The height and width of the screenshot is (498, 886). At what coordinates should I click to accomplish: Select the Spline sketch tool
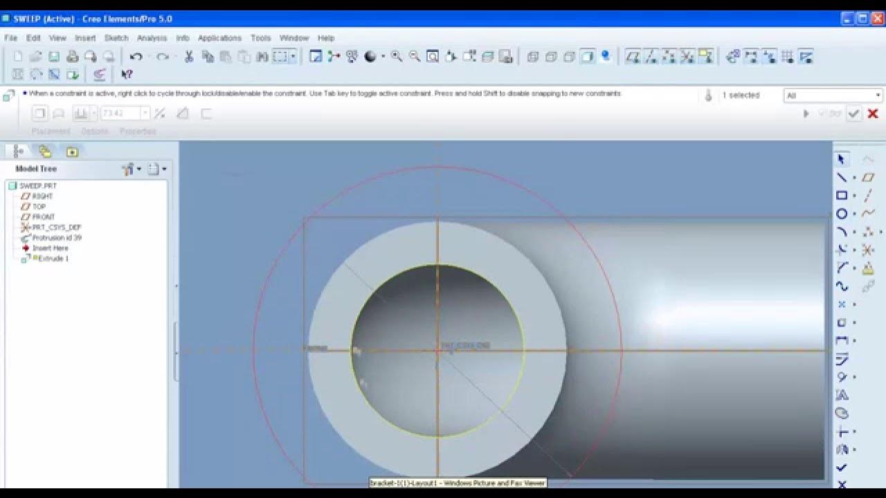[x=842, y=286]
